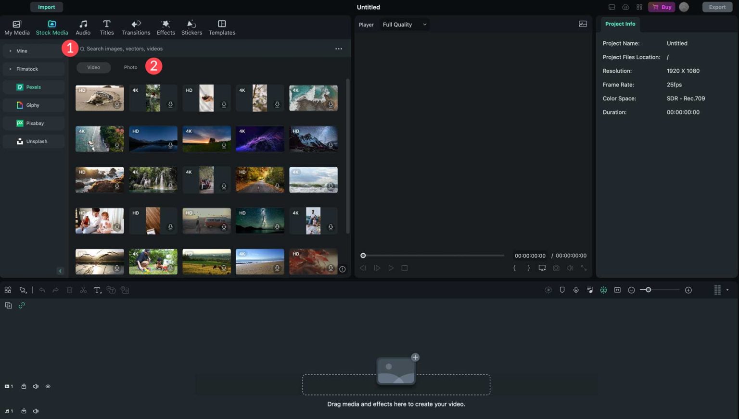Open the Transitions tab
Image resolution: width=739 pixels, height=419 pixels.
[x=136, y=26]
